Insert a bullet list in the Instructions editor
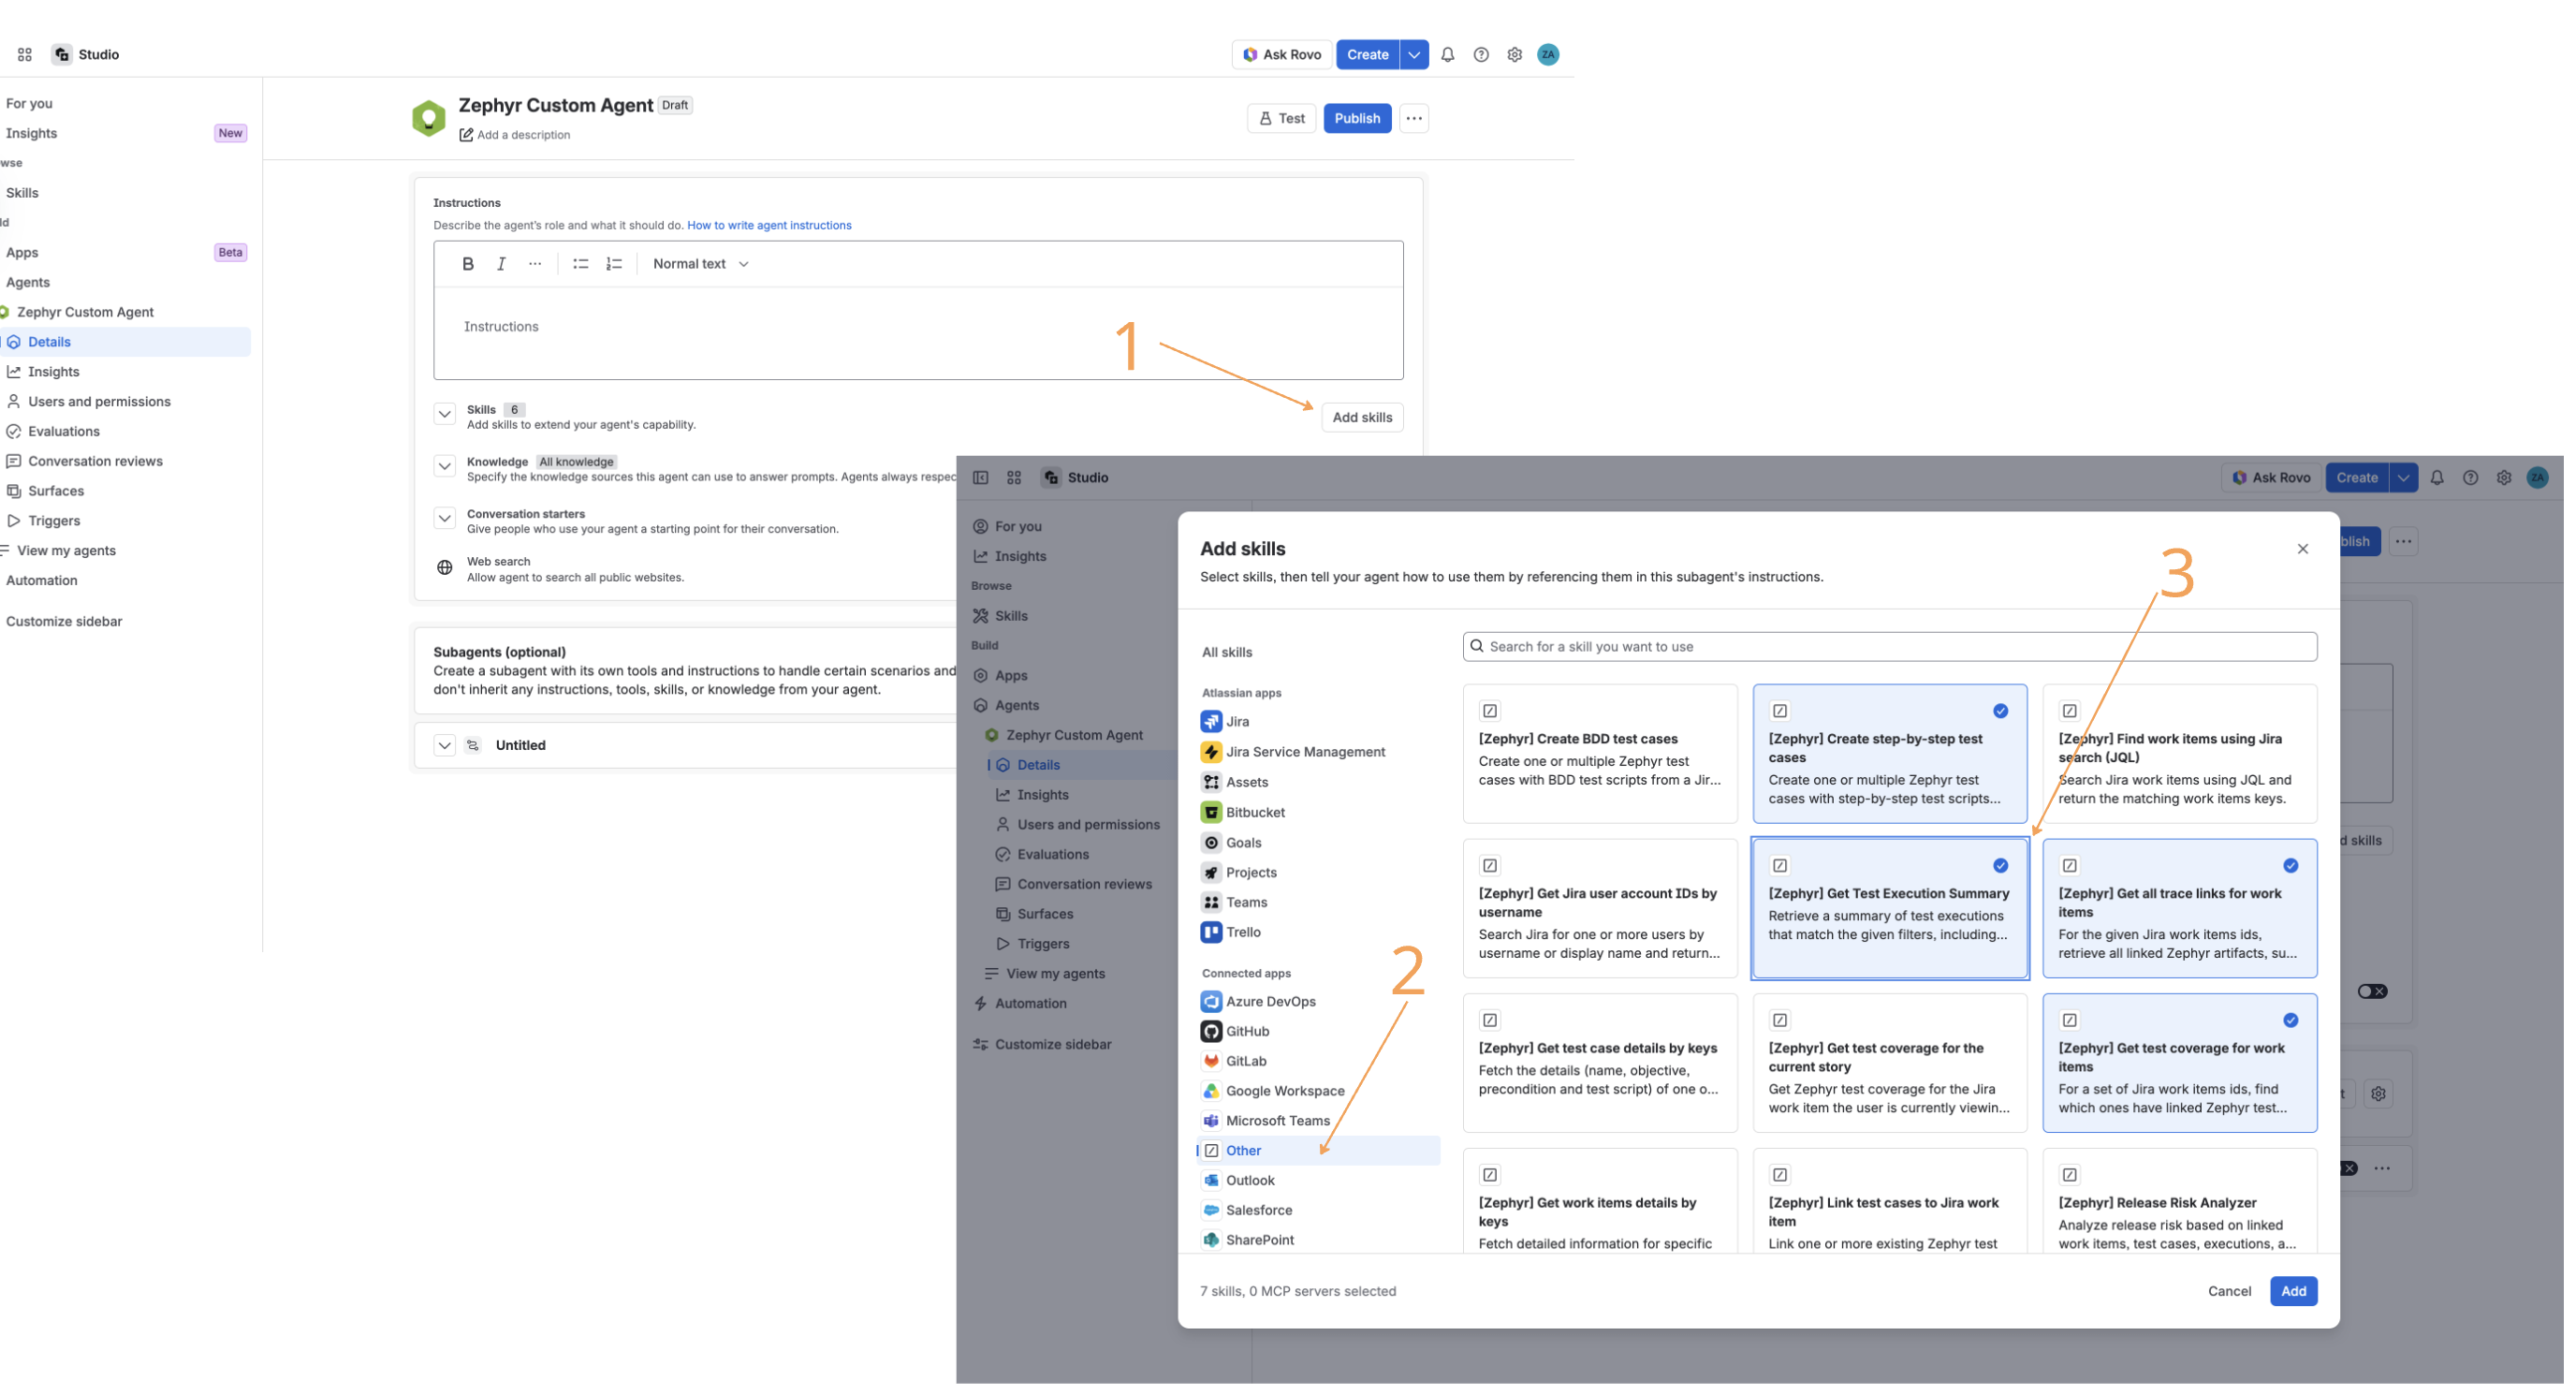 (x=581, y=264)
